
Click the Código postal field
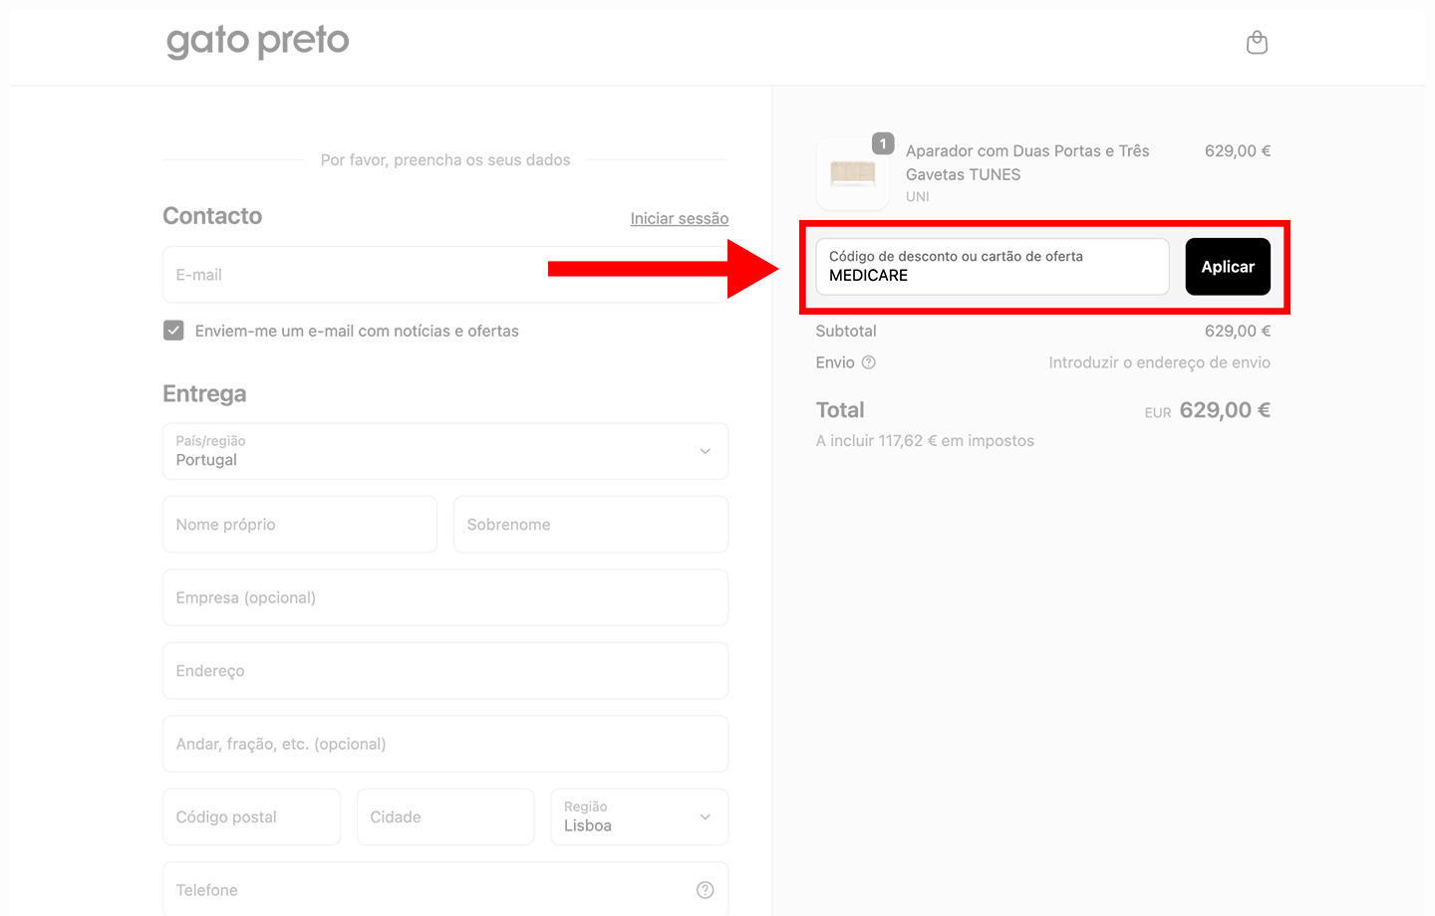(251, 817)
